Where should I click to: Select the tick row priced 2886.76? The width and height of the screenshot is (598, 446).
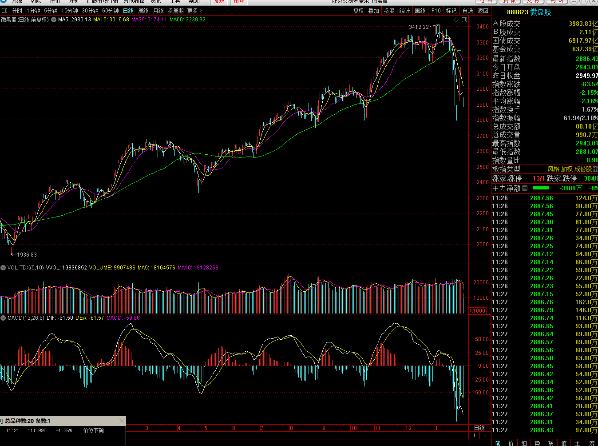[x=545, y=302]
